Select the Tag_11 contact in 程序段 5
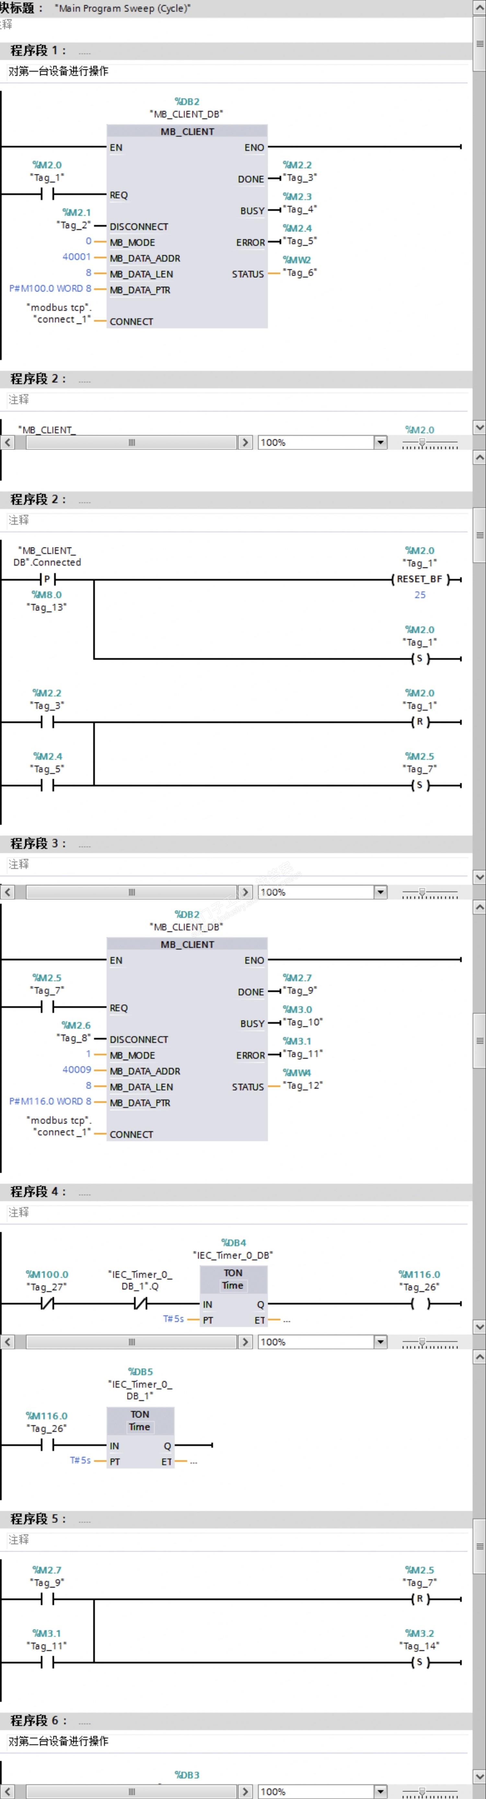The image size is (486, 1799). click(x=47, y=1662)
